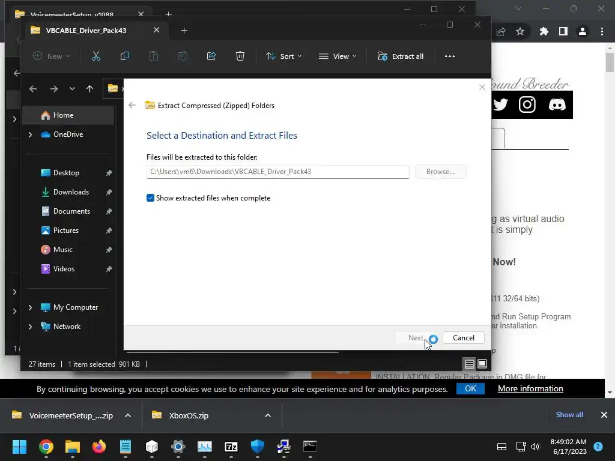Switch to details view layout icon

[469, 364]
